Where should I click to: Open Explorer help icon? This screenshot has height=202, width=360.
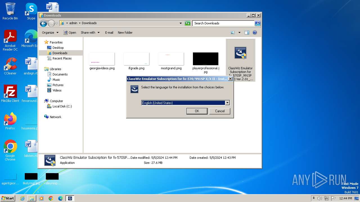pyautogui.click(x=255, y=33)
